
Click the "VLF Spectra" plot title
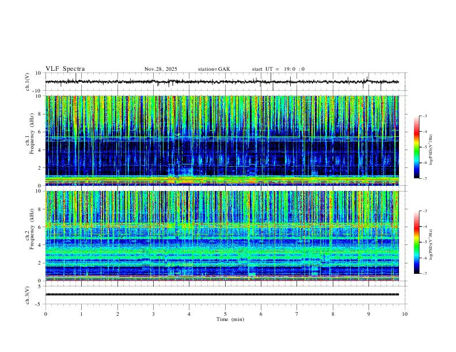tap(65, 69)
